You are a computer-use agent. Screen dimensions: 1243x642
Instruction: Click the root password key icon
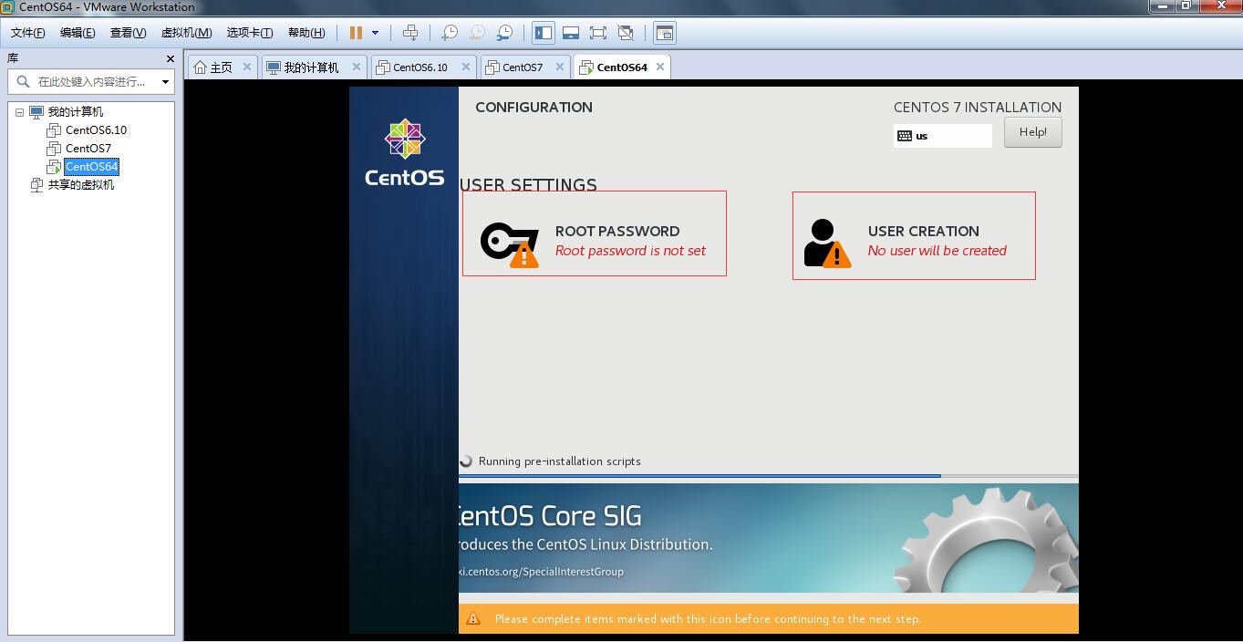click(x=510, y=243)
